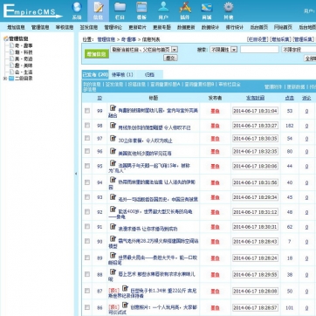Tick the checkbox for article ID 88
This screenshot has width=316, height=316.
click(x=87, y=274)
